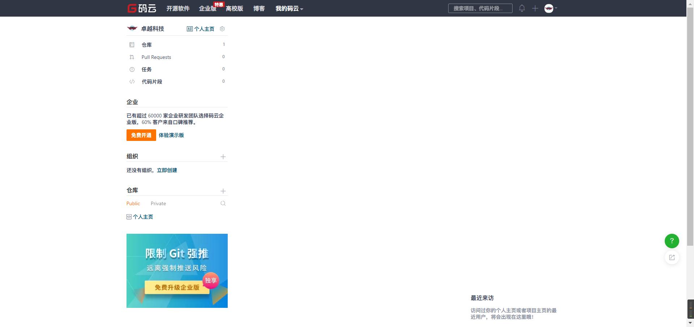This screenshot has height=327, width=694.
Task: Click the 代码片段 sidebar icon
Action: pyautogui.click(x=132, y=82)
